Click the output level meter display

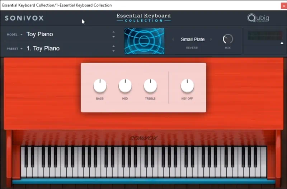click(265, 36)
